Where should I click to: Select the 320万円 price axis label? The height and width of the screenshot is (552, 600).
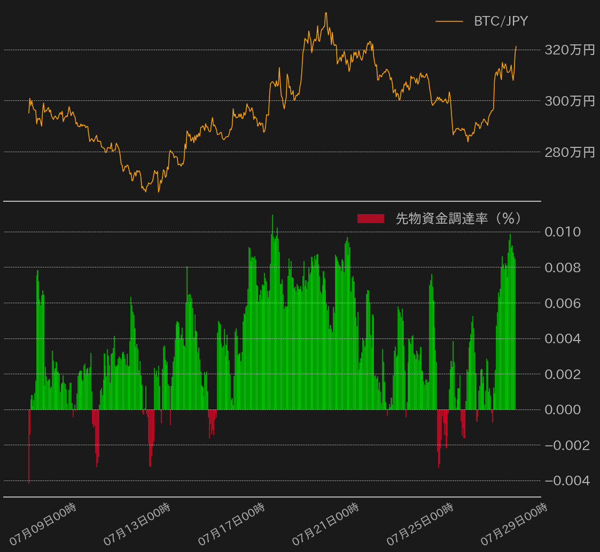tap(569, 50)
